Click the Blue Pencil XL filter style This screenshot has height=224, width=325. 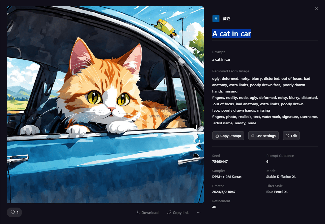[x=277, y=192]
